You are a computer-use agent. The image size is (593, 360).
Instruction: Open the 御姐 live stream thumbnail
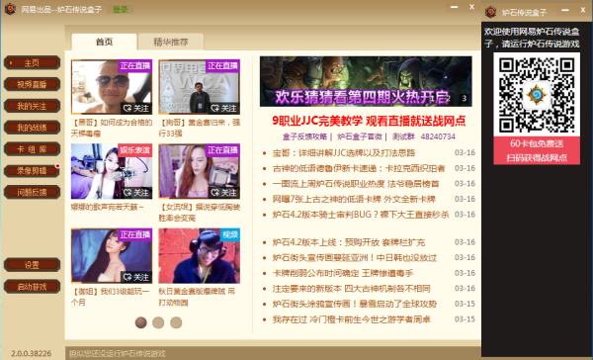pyautogui.click(x=111, y=255)
